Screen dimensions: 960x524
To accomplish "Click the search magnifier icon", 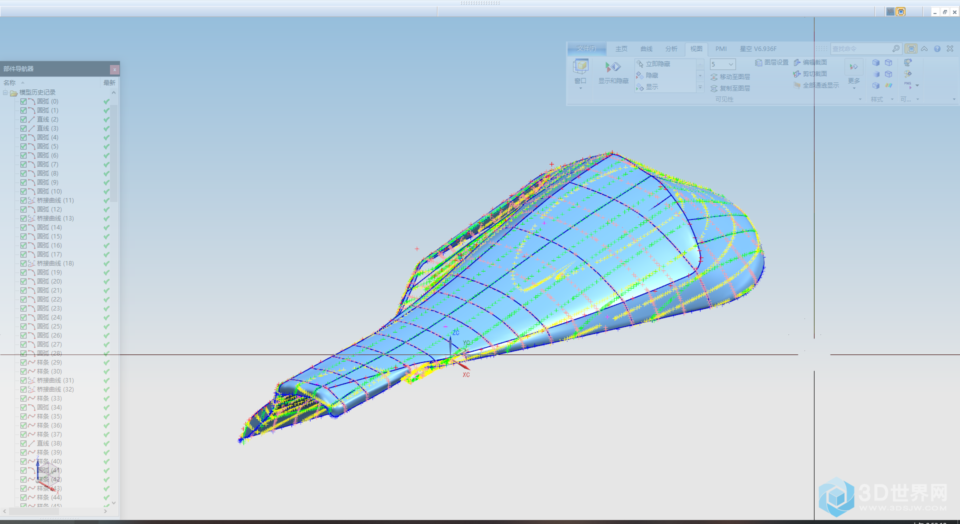I will pos(895,49).
